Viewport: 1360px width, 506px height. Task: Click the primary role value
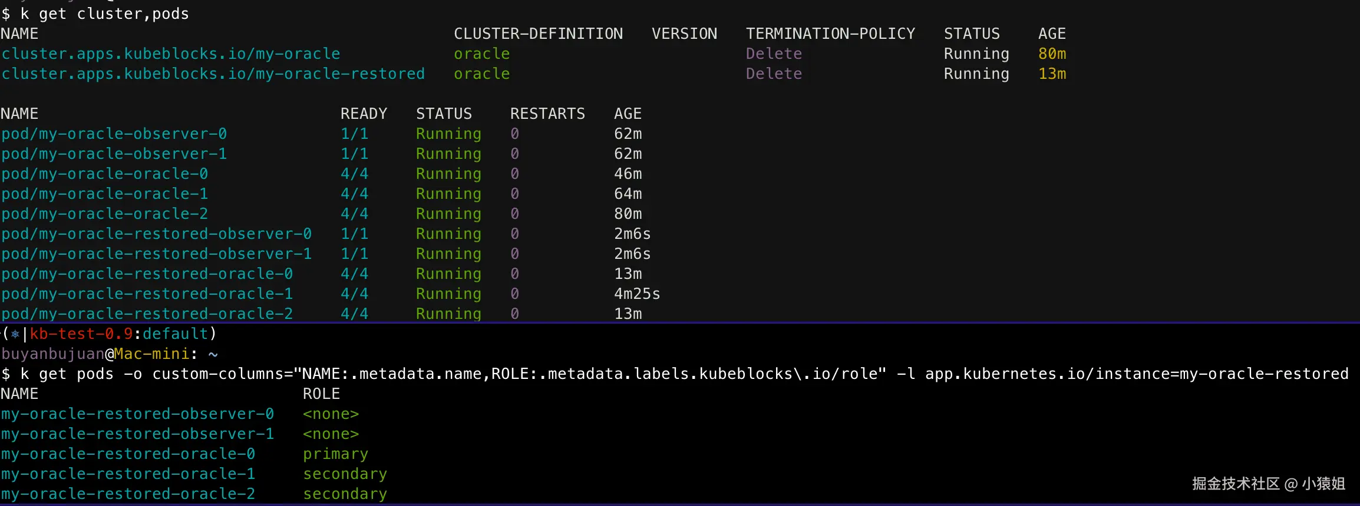click(335, 454)
